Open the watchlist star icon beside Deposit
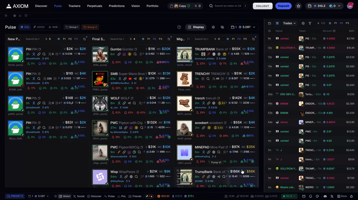Viewport: 358px width, 200px height. click(298, 6)
